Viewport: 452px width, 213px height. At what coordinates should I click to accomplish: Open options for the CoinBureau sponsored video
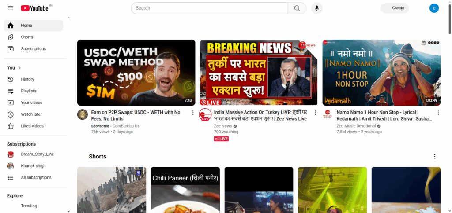tap(193, 113)
